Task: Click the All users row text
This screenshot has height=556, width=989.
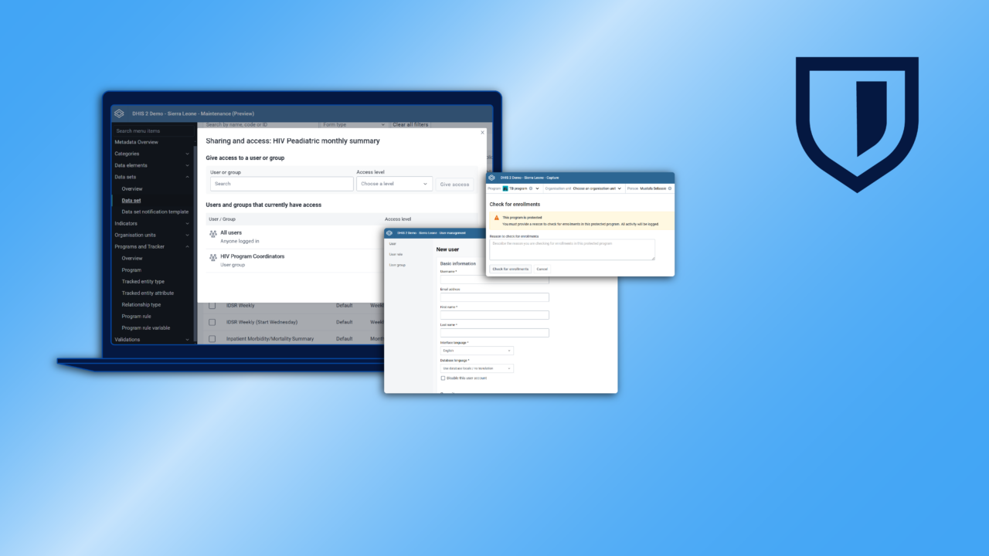Action: point(231,232)
